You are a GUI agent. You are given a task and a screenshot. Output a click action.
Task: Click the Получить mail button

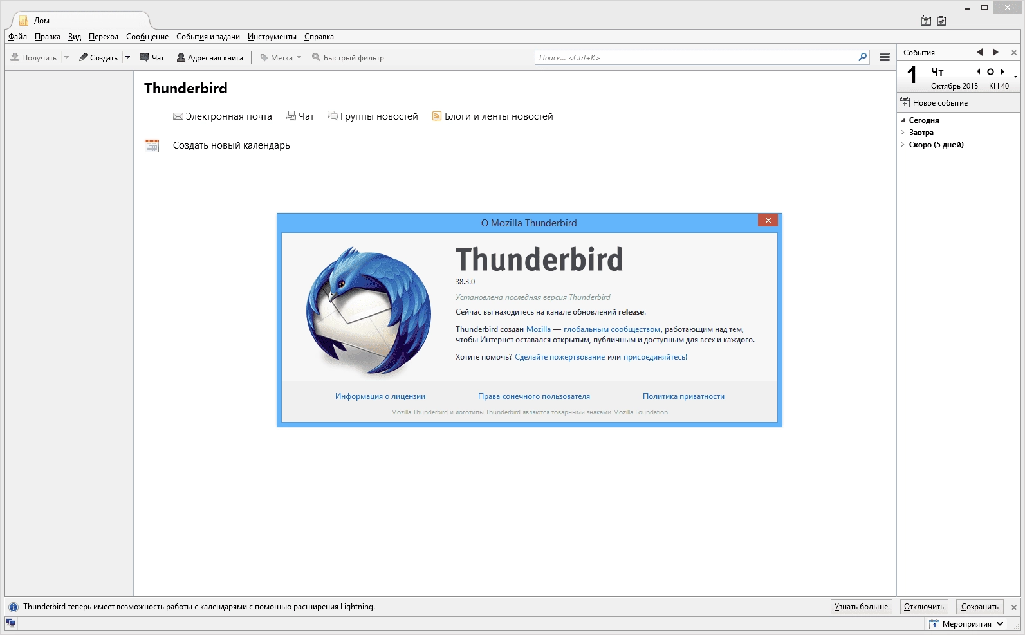pyautogui.click(x=33, y=57)
